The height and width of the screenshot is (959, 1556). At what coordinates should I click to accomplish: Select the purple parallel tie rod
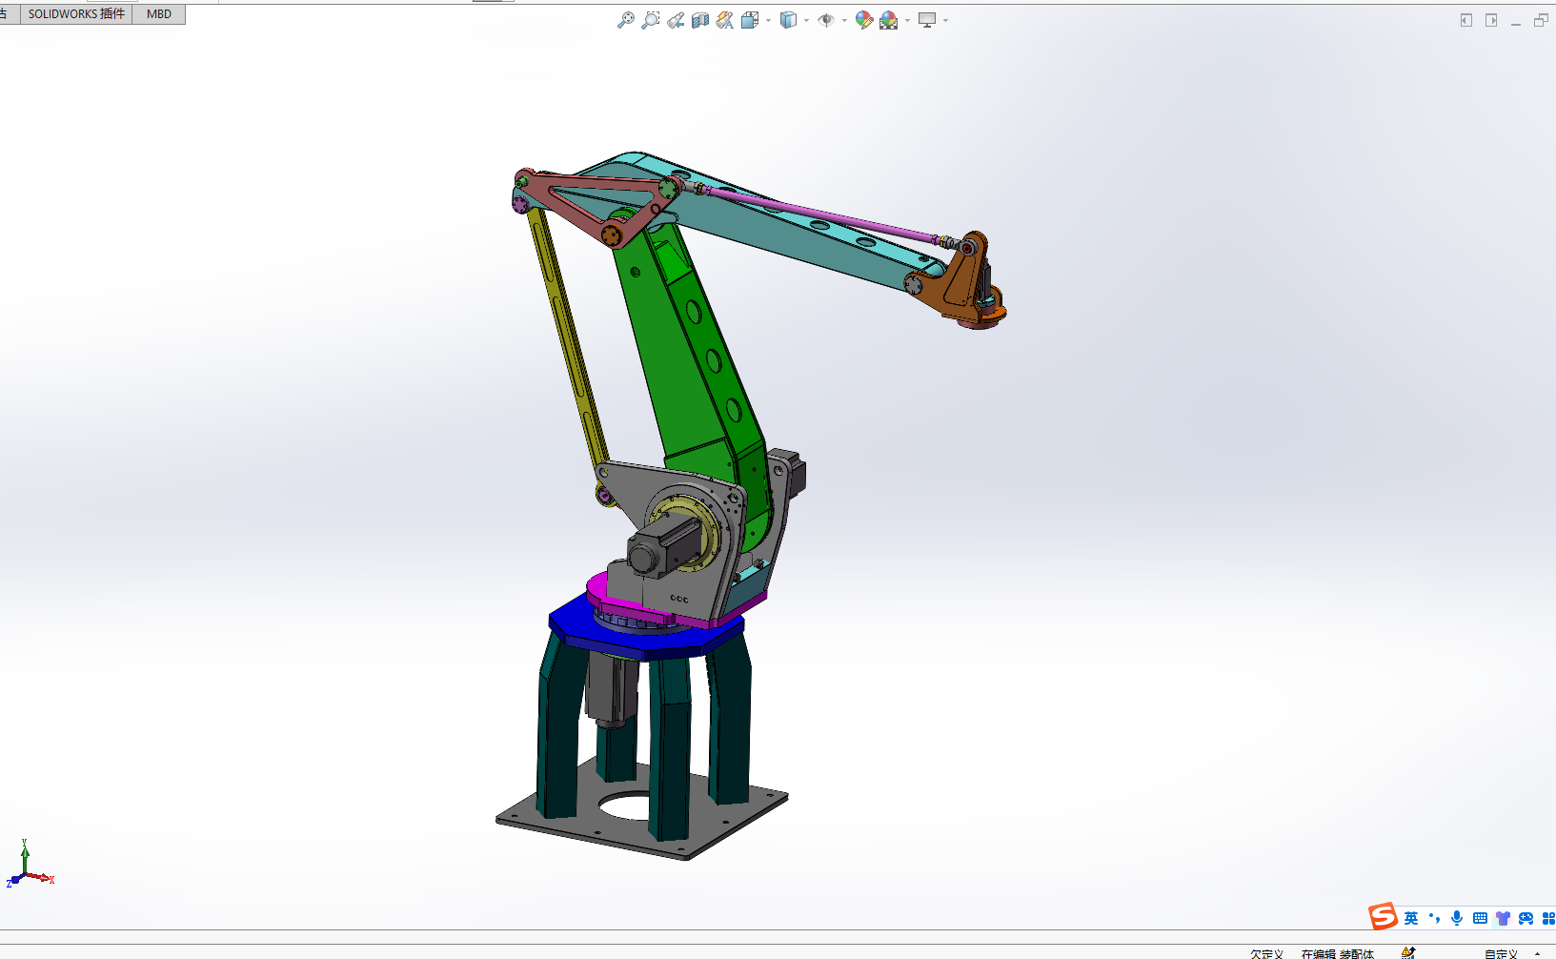(x=819, y=214)
